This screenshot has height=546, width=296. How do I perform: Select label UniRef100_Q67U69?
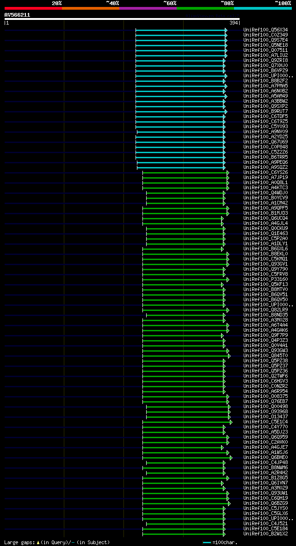(265, 142)
